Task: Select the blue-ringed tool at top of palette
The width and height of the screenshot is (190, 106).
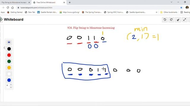Action: pos(9,42)
